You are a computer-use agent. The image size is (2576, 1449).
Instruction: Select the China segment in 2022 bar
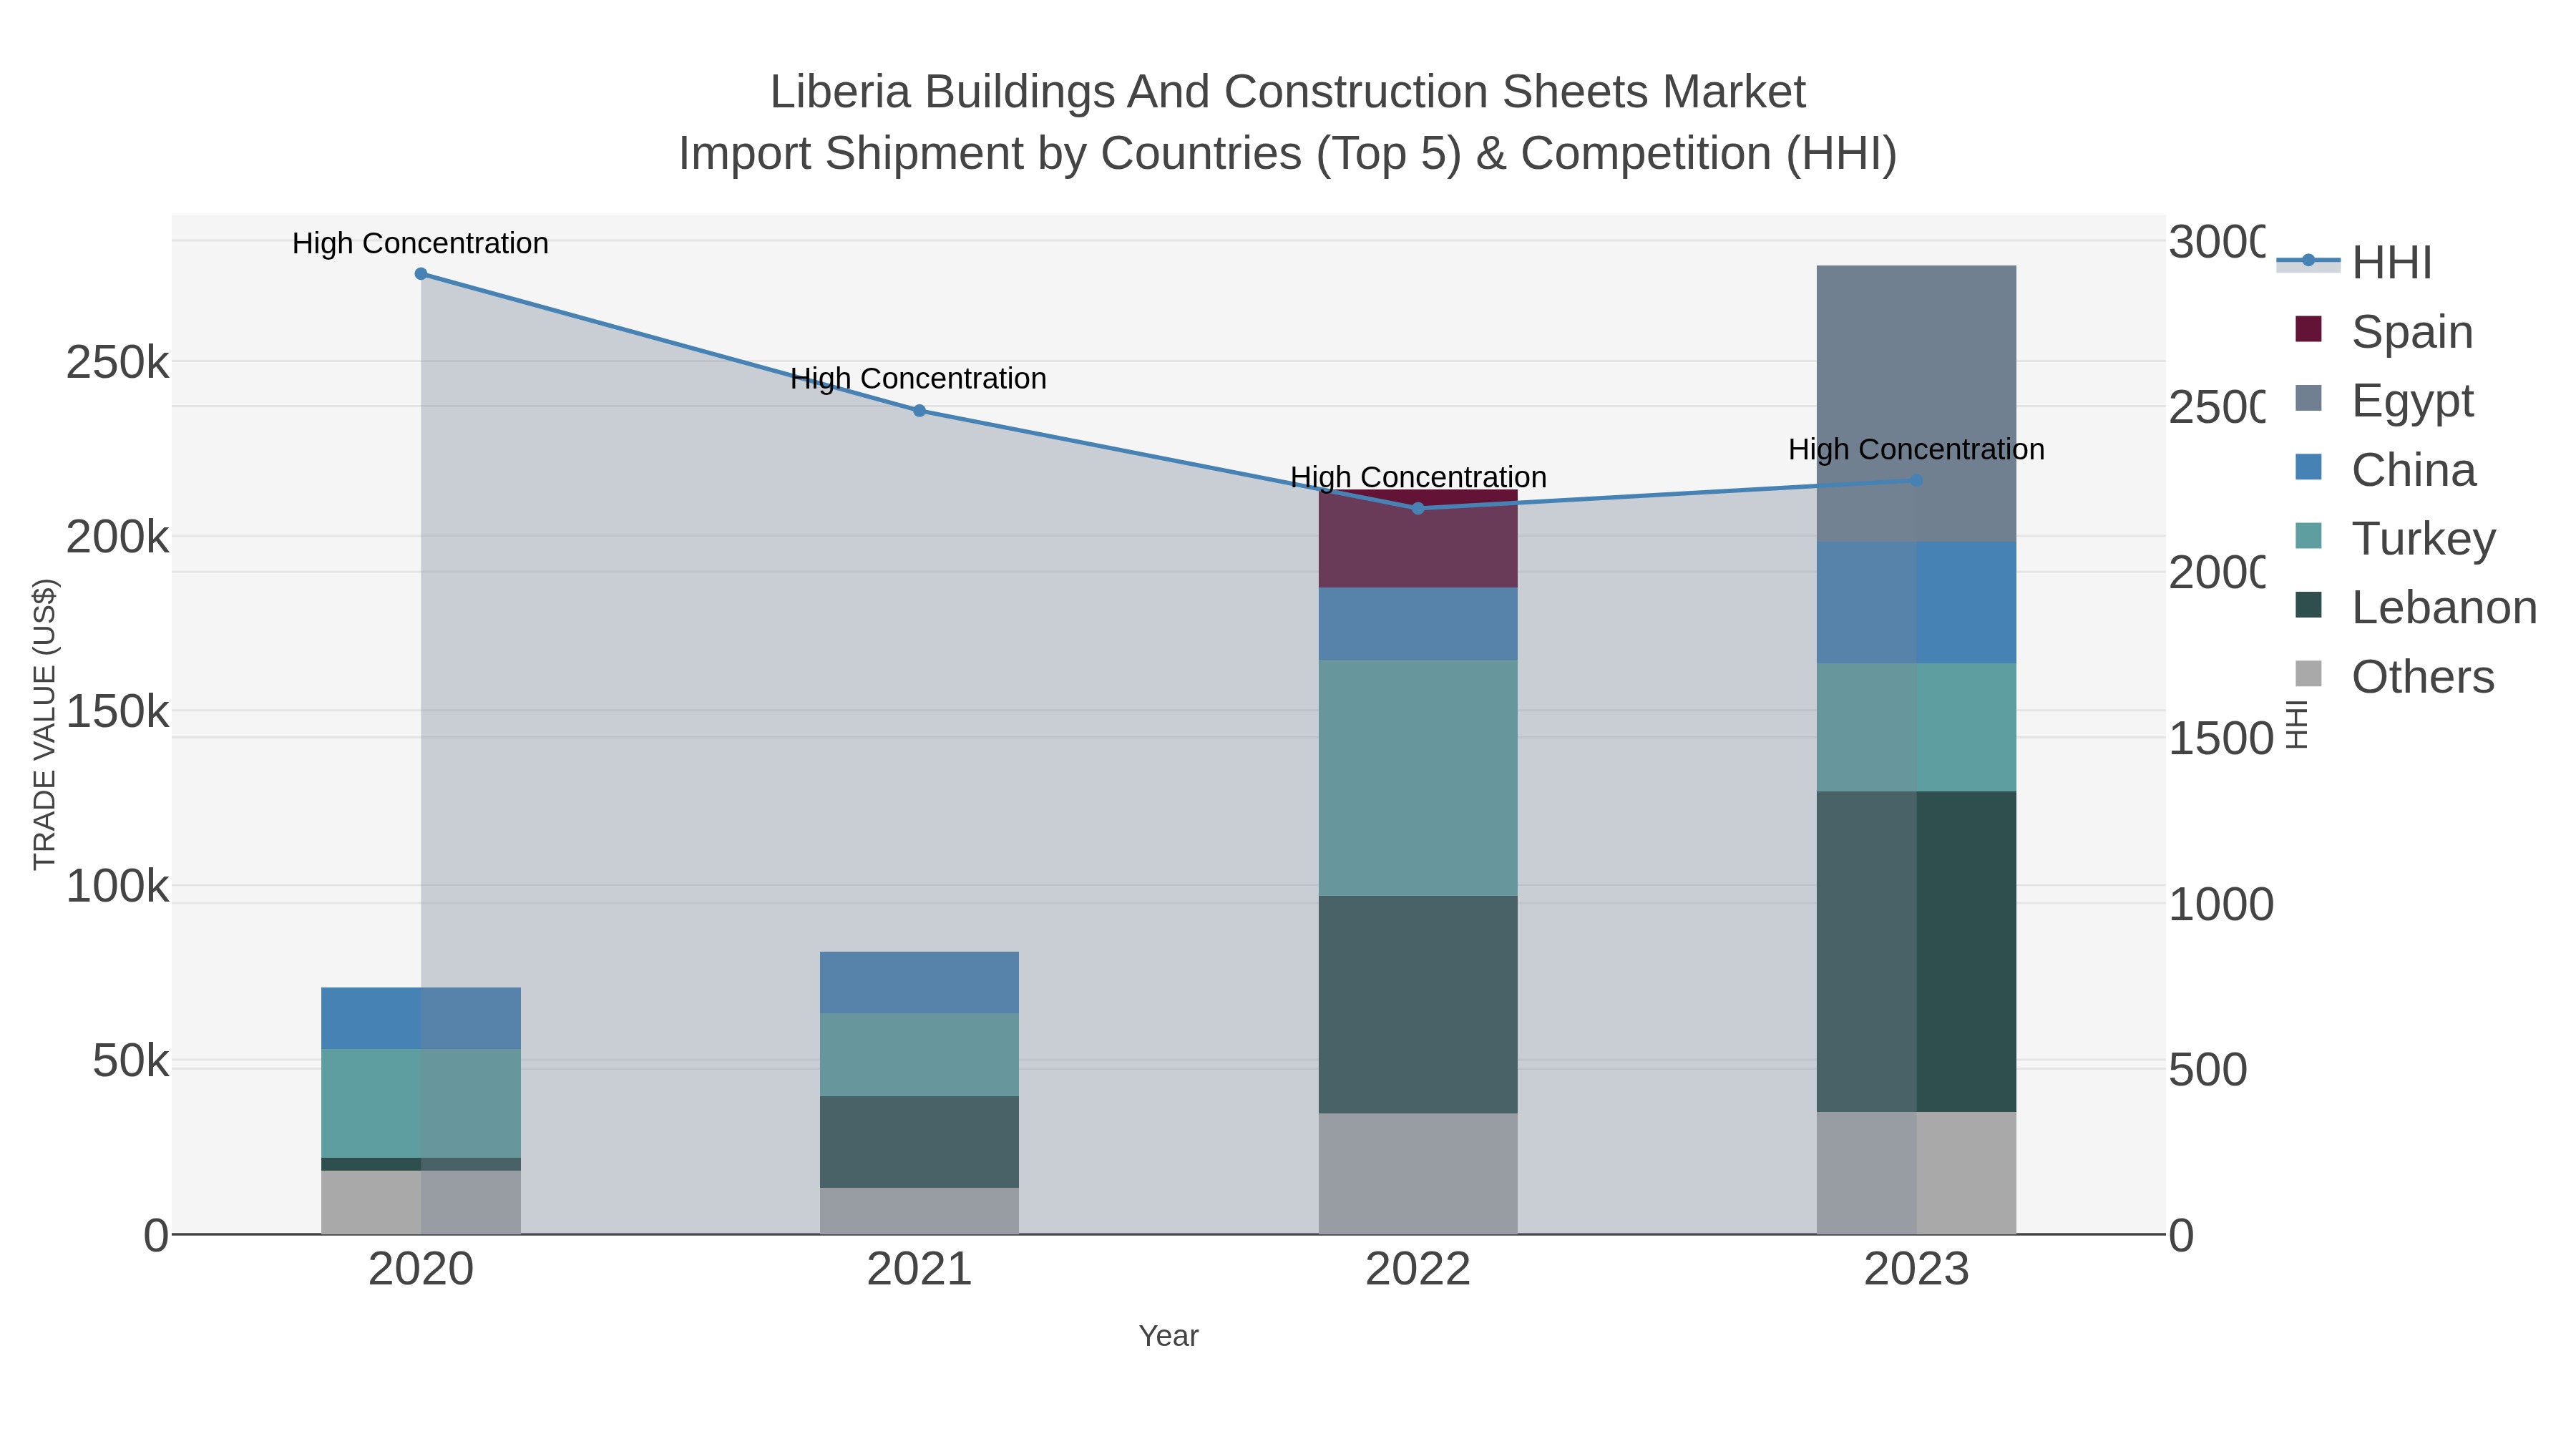click(1418, 624)
